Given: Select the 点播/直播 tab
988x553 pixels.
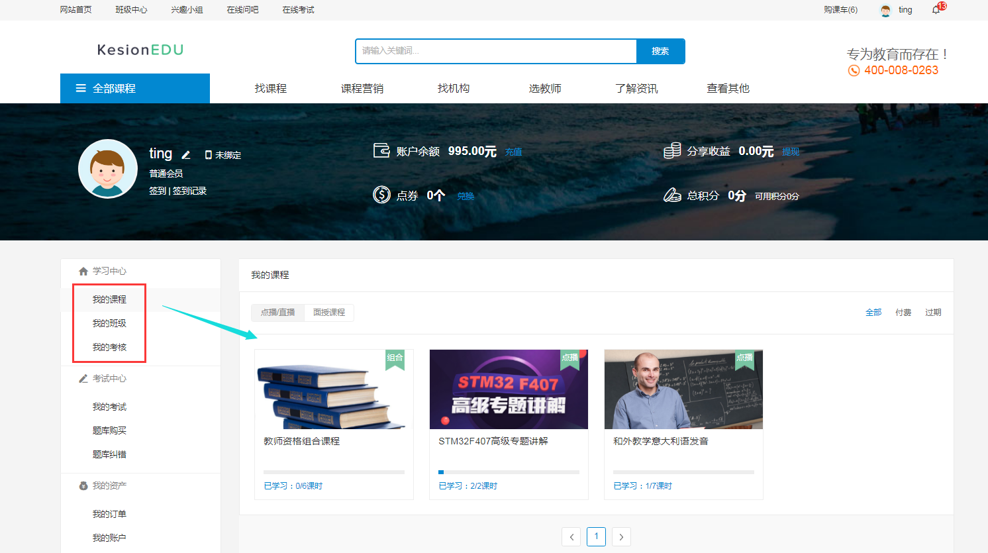Looking at the screenshot, I should [x=278, y=313].
